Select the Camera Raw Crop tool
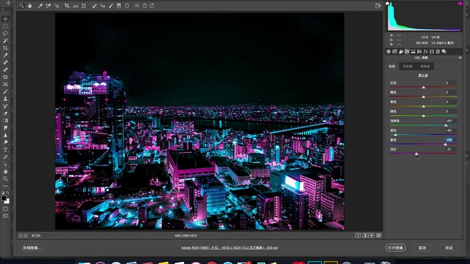This screenshot has height=264, width=470. click(67, 6)
